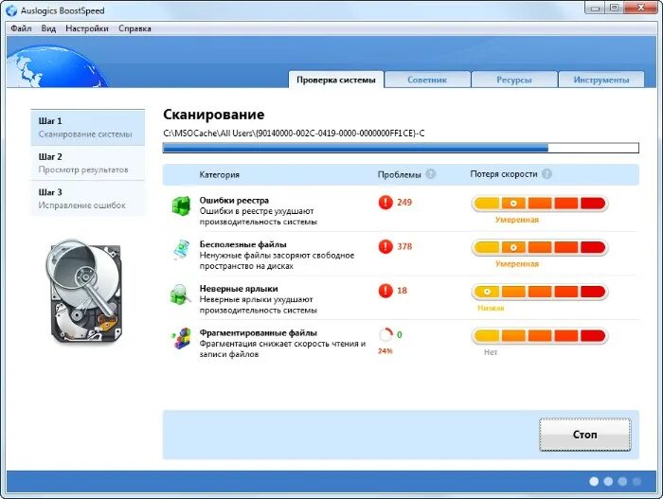Click the red alert icon beside 18
663x499 pixels.
tap(385, 291)
